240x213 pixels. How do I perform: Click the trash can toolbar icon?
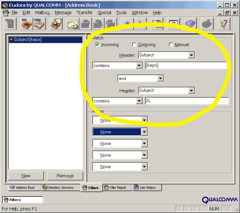pos(10,24)
